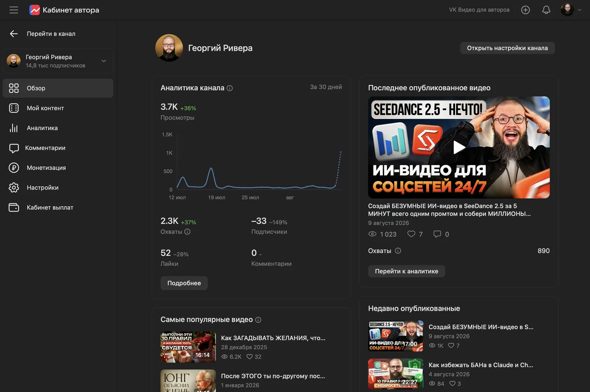Click the 9 августа 2026 date under latest video
The height and width of the screenshot is (392, 590).
click(388, 223)
